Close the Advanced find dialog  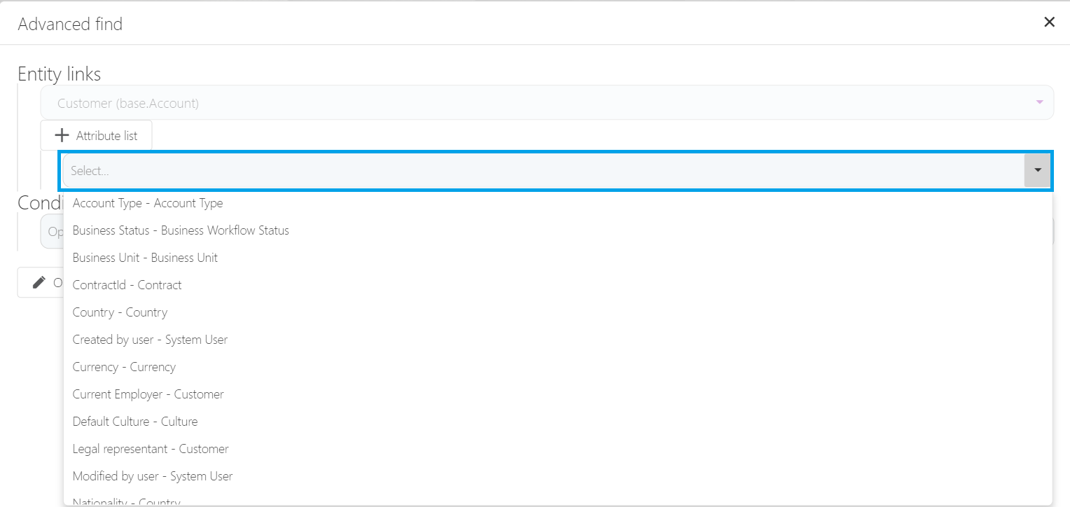[x=1049, y=22]
